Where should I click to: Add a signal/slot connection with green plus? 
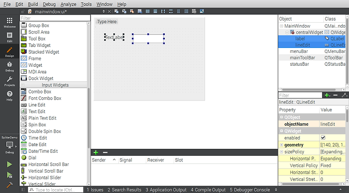click(x=95, y=152)
